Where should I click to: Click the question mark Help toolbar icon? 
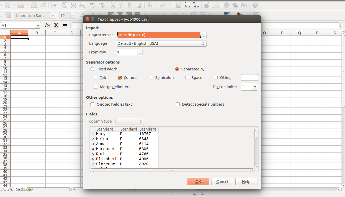[x=255, y=5]
